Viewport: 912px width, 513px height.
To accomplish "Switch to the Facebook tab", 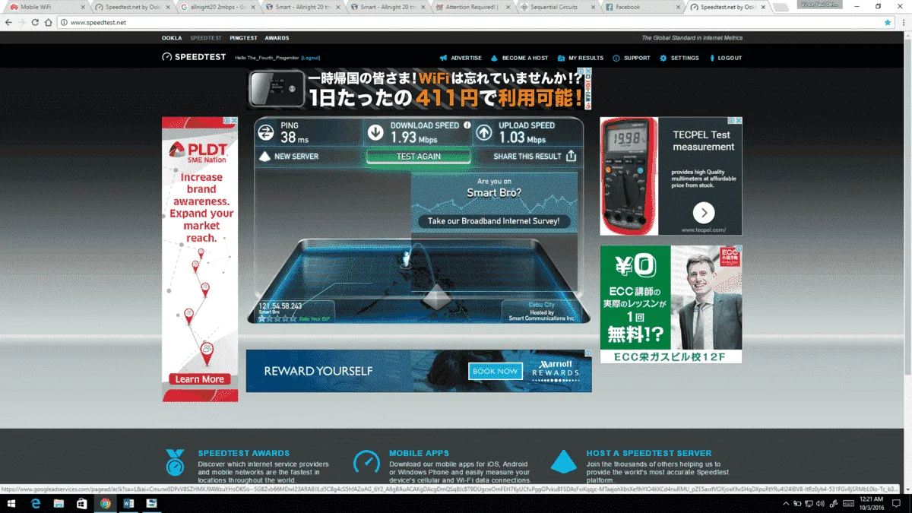I will tap(643, 7).
